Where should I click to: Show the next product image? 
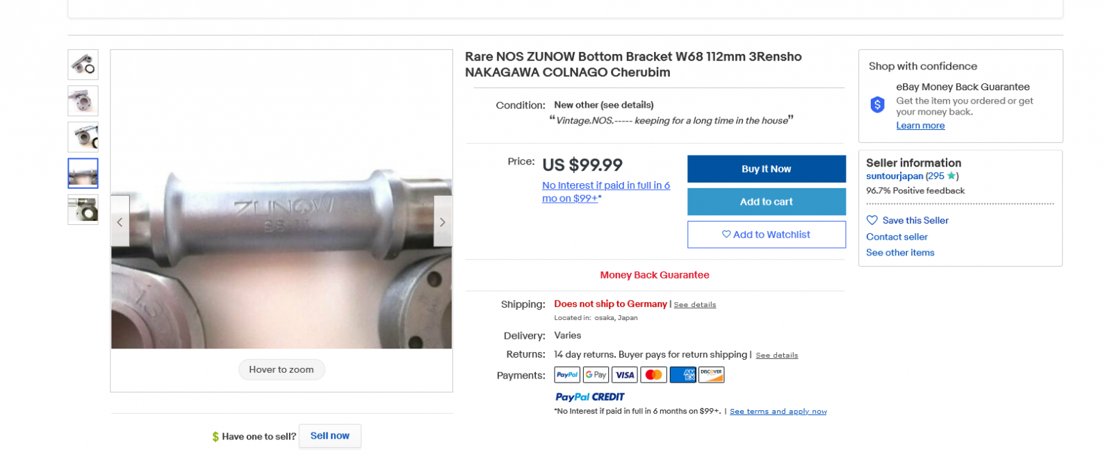click(x=442, y=221)
